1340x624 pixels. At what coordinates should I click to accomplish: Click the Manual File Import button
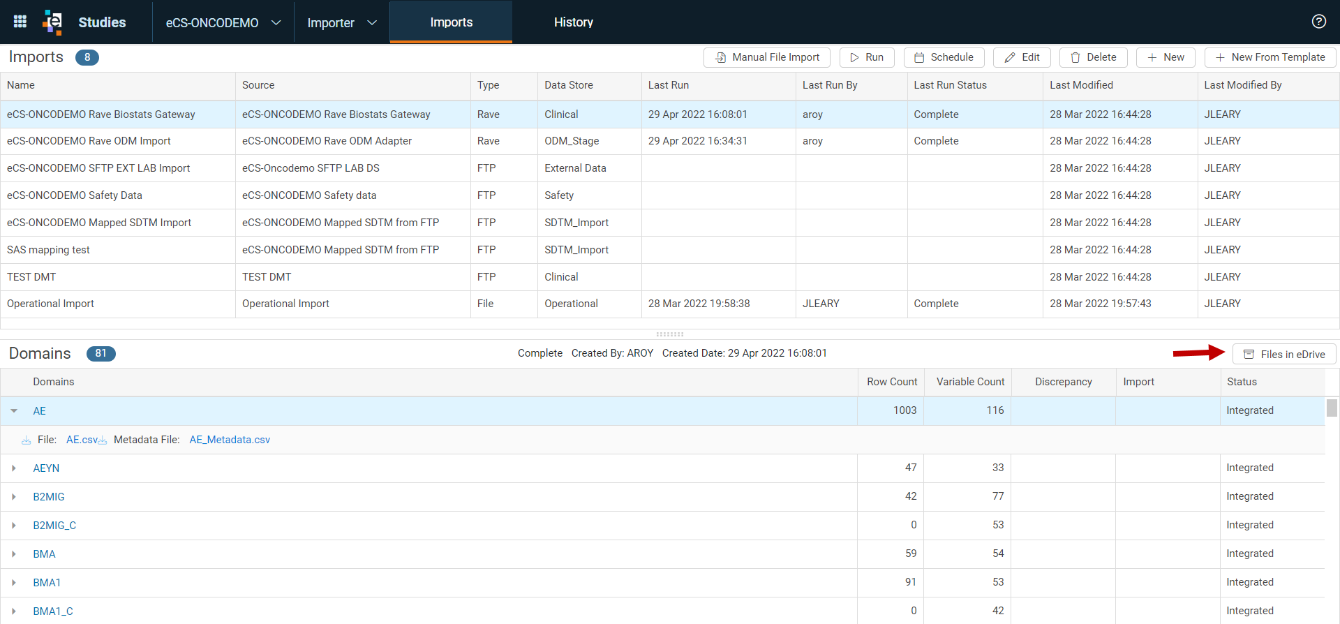coord(767,57)
